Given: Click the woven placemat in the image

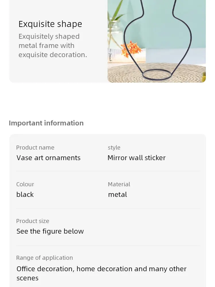Looking at the screenshot, I should click(157, 73).
